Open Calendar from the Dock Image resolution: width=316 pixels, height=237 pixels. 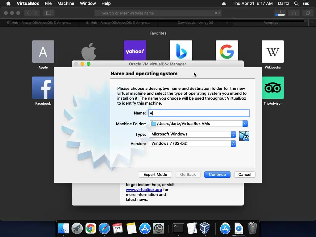[118, 228]
